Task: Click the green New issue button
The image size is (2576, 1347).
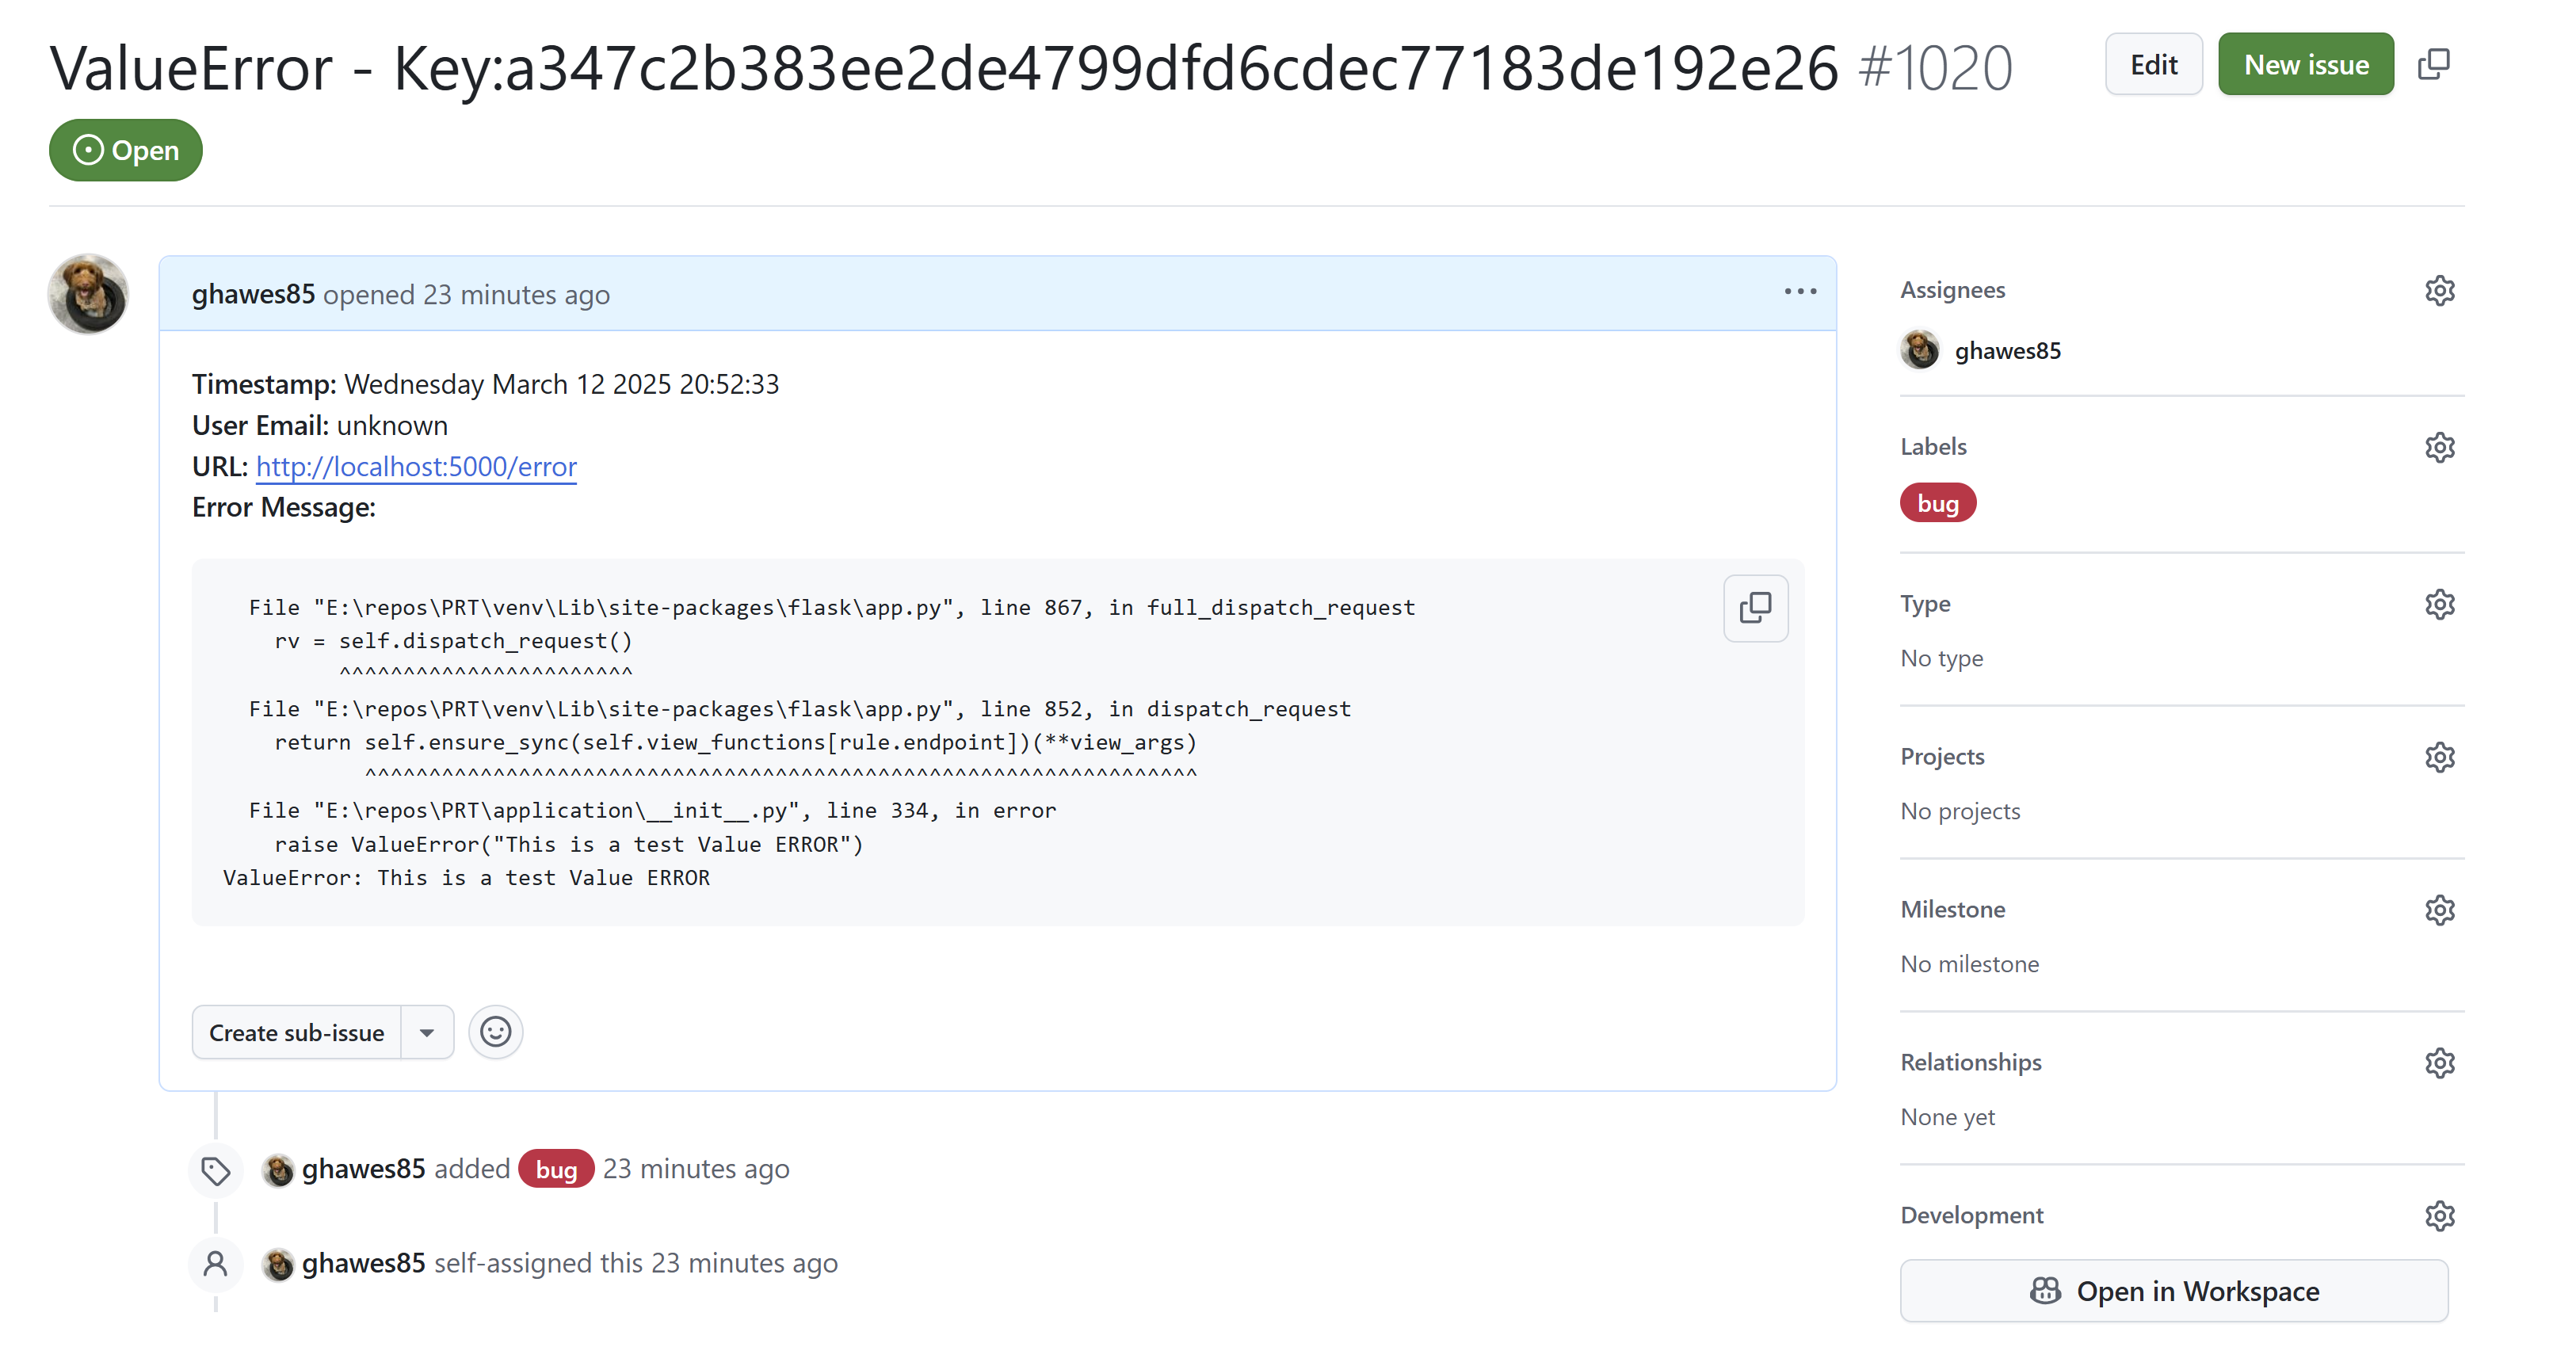Action: tap(2305, 65)
